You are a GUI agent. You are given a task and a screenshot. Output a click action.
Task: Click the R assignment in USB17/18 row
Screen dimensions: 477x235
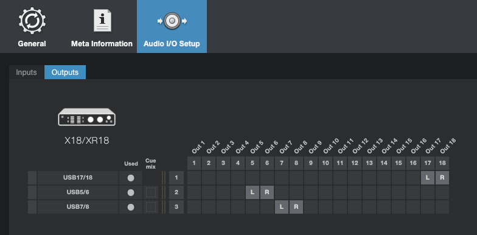click(x=442, y=178)
